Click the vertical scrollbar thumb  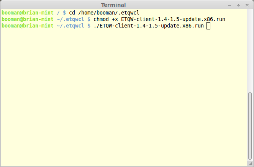tap(250, 126)
